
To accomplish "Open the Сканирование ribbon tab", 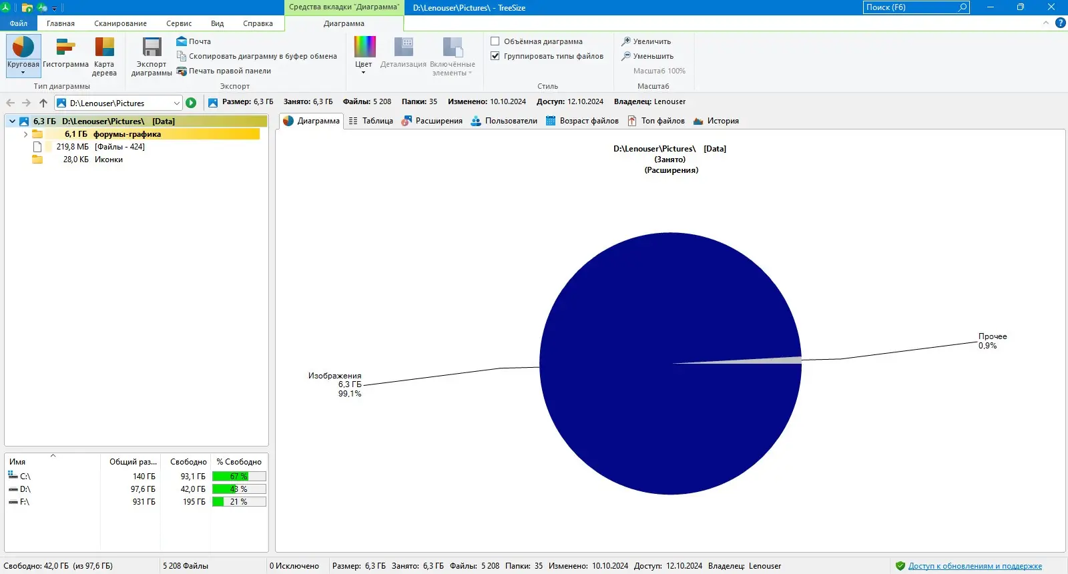I will [x=120, y=23].
